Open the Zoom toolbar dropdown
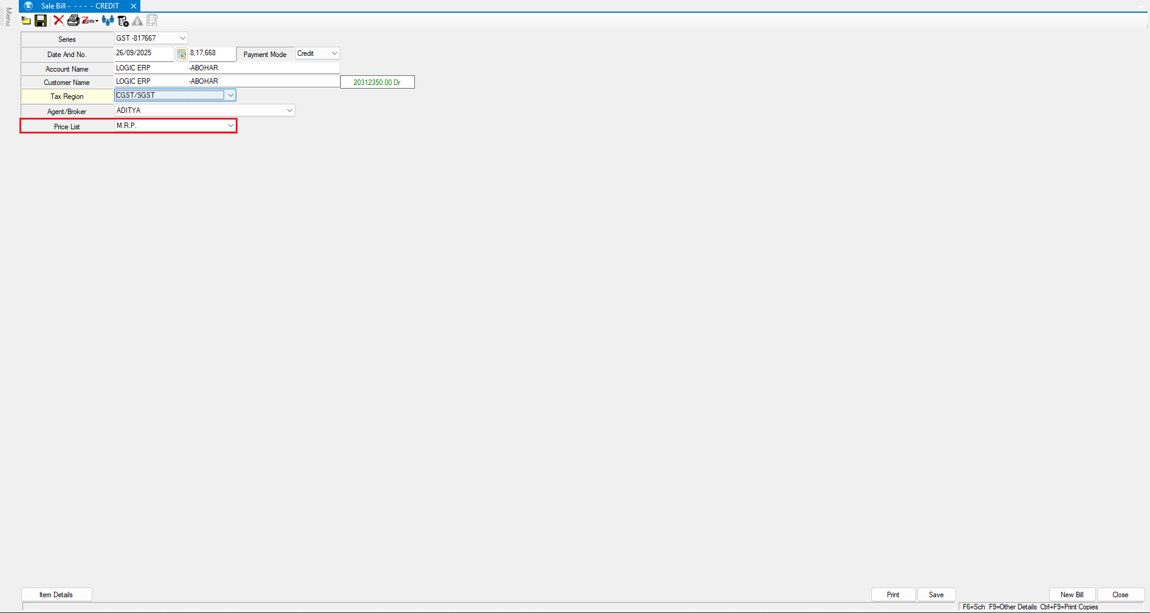The image size is (1150, 613). pos(91,21)
